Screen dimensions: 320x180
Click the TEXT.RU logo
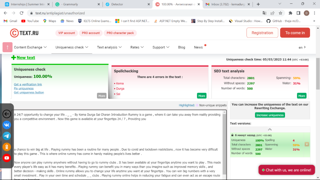[24, 33]
